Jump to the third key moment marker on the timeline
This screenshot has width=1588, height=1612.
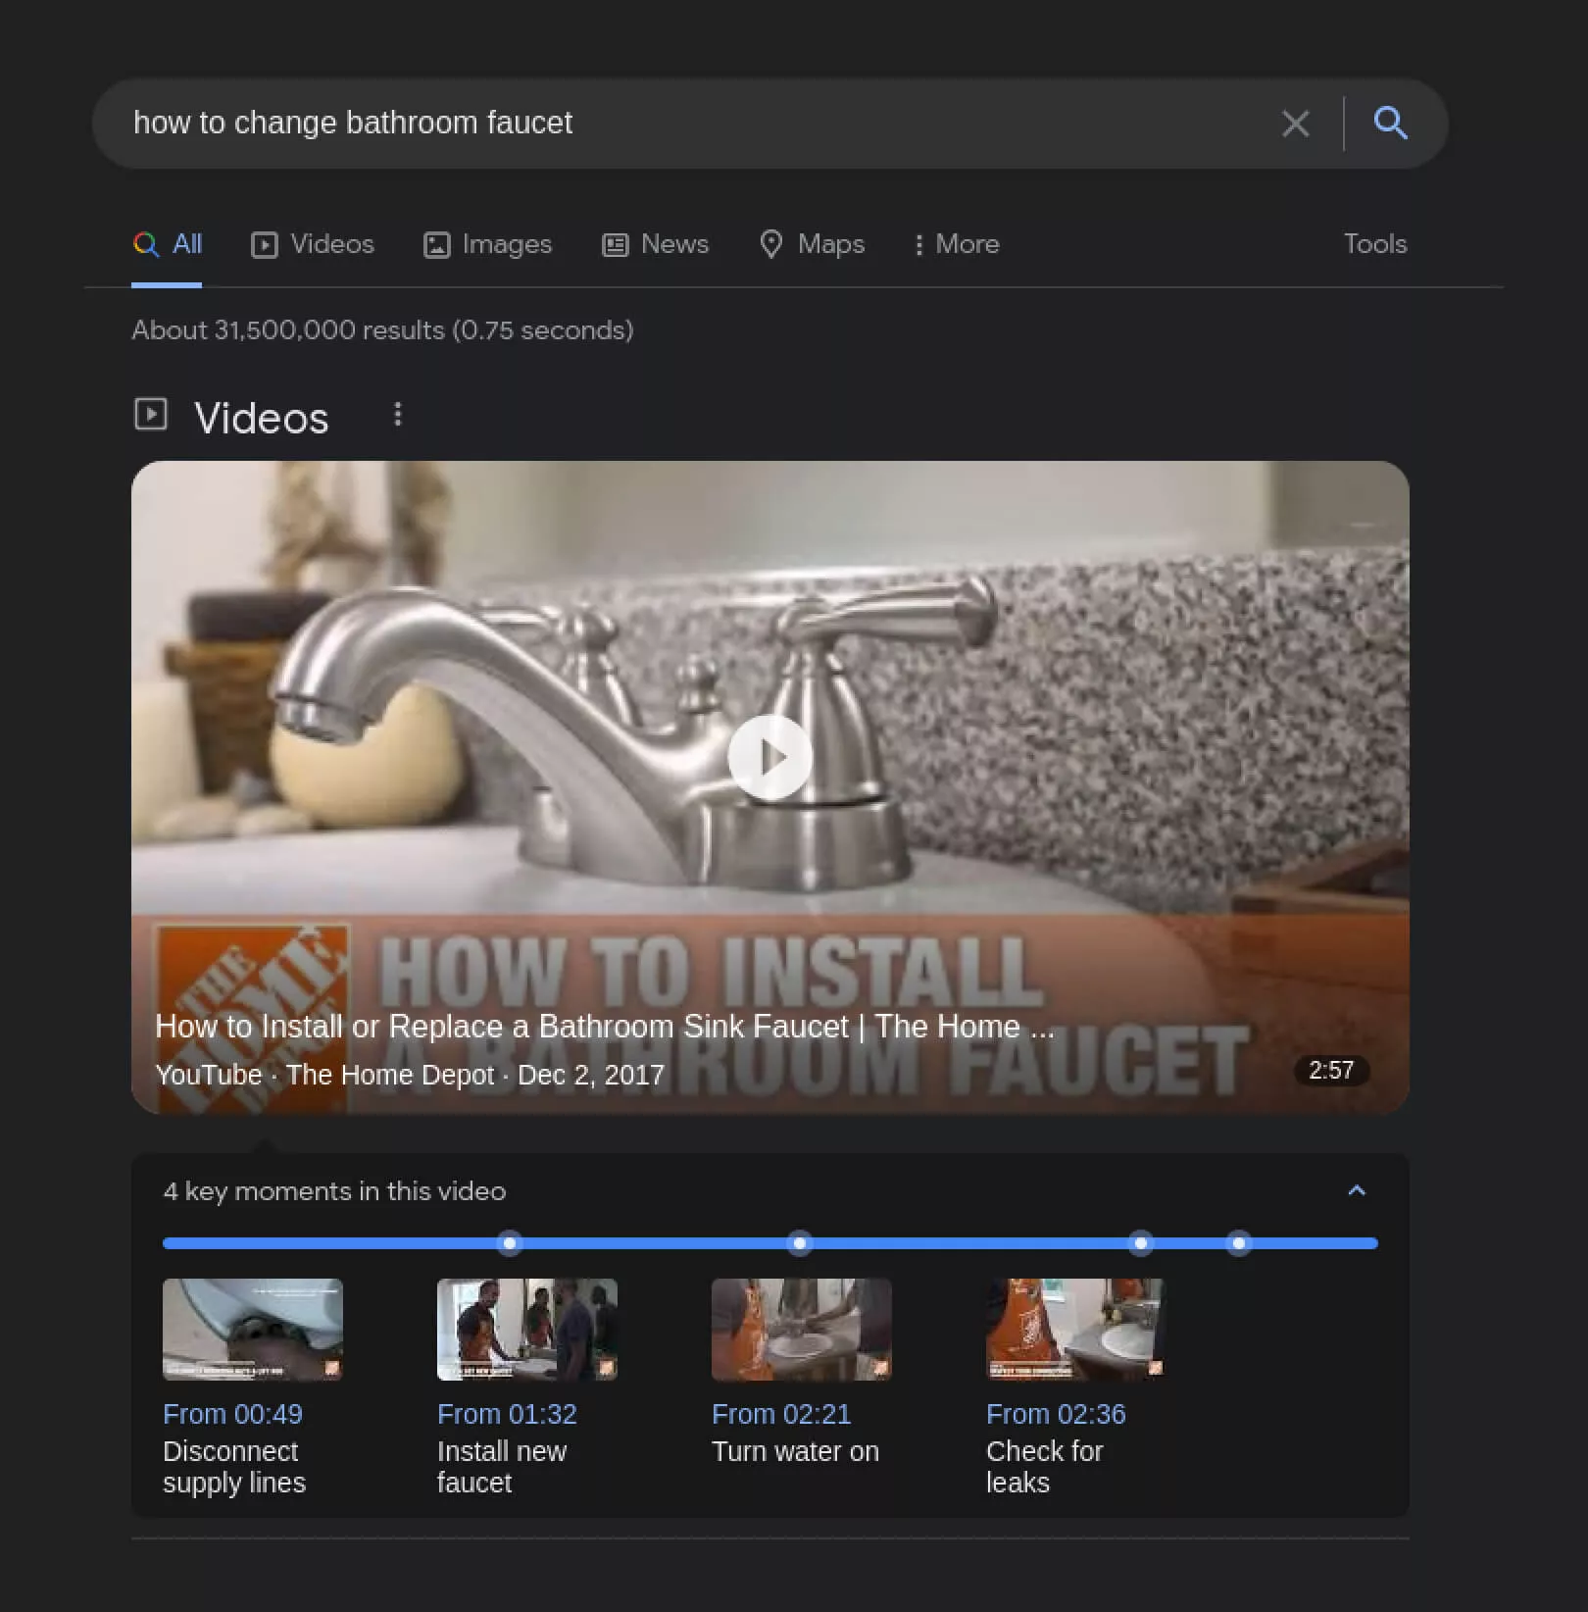tap(1140, 1243)
